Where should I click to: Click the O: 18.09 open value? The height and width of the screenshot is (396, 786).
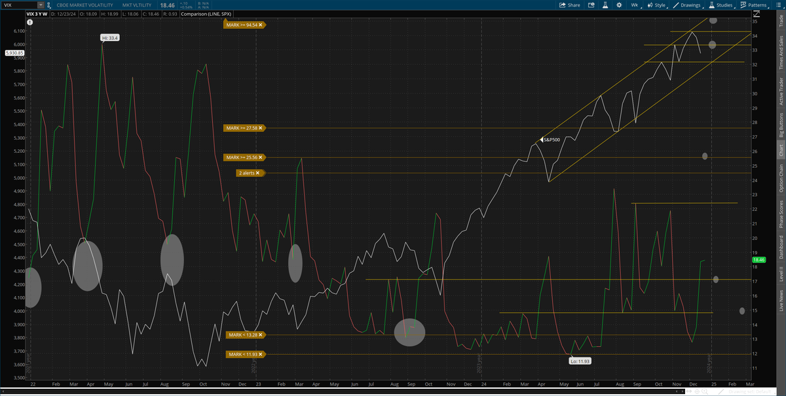click(88, 14)
